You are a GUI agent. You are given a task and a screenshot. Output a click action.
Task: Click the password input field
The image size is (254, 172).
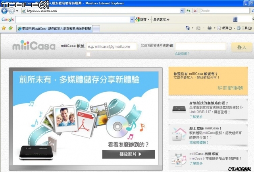200,46
